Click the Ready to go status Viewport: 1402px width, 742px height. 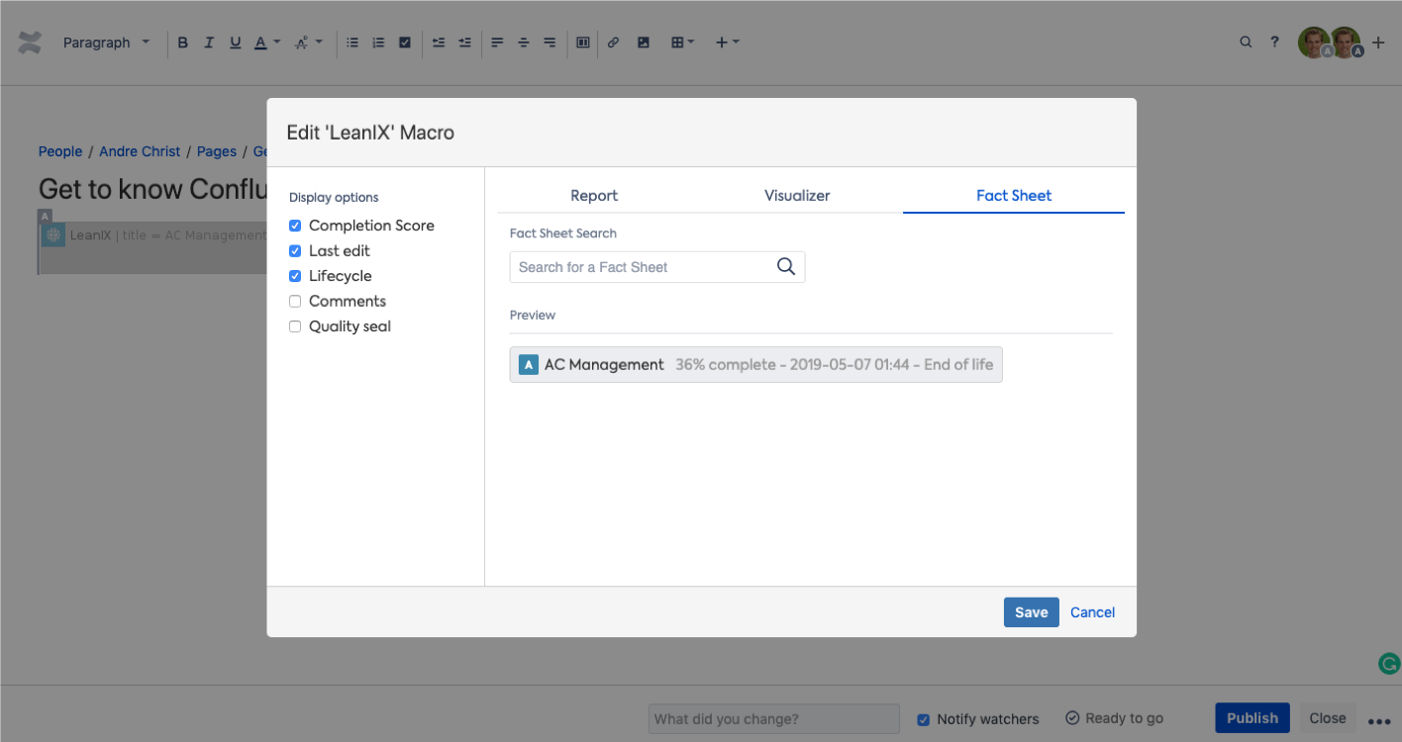(x=1115, y=718)
